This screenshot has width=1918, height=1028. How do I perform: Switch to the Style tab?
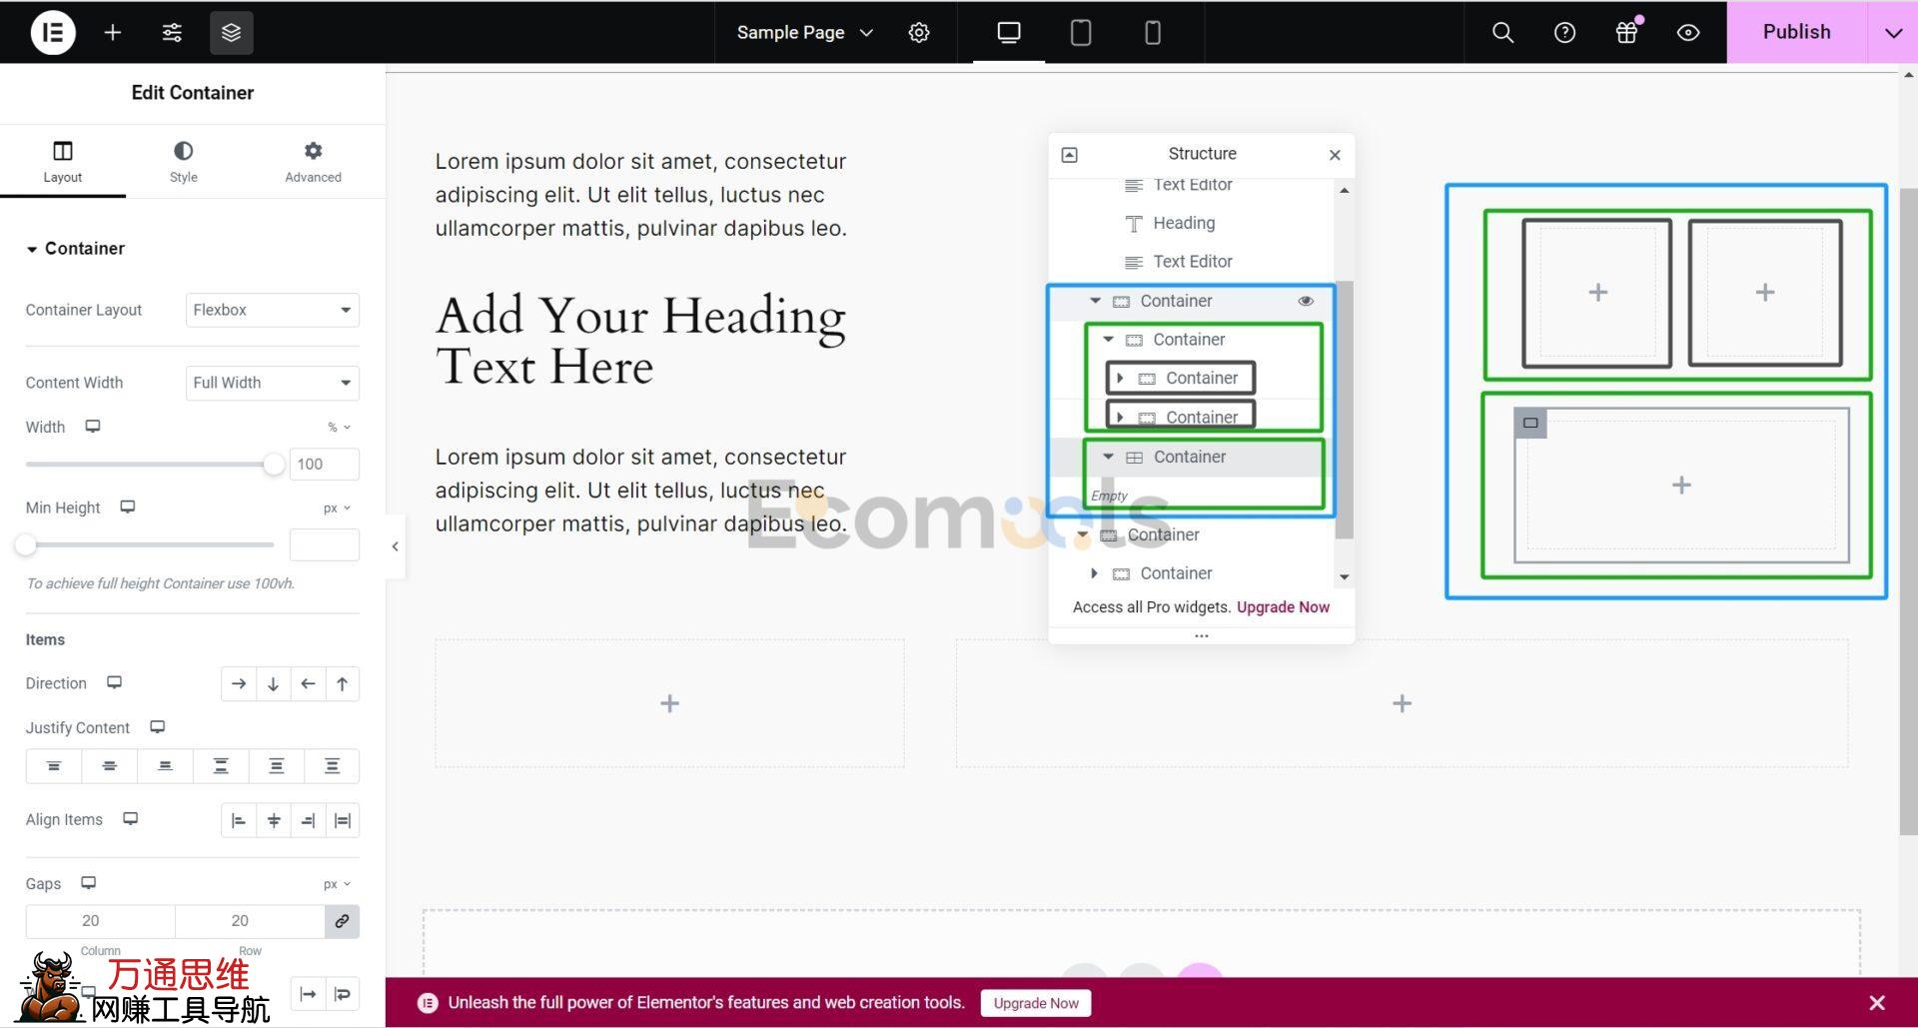183,161
